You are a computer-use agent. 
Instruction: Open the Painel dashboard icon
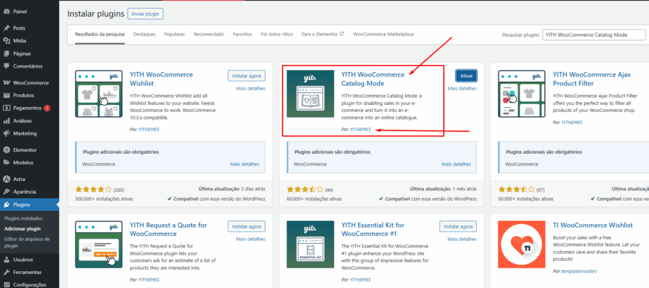(6, 11)
